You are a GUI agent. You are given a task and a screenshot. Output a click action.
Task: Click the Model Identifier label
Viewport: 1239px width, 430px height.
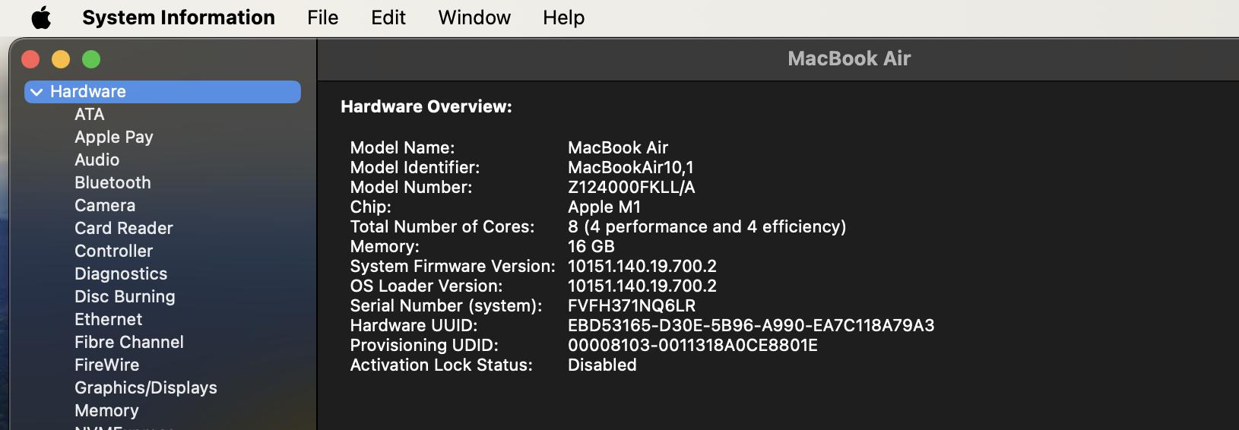pos(415,168)
